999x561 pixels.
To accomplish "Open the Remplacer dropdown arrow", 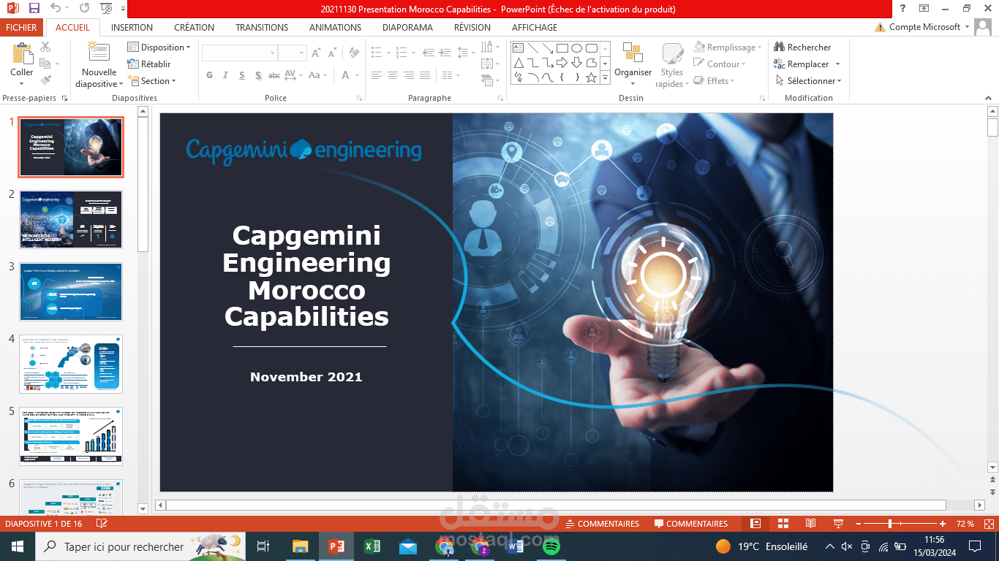I will pos(837,64).
